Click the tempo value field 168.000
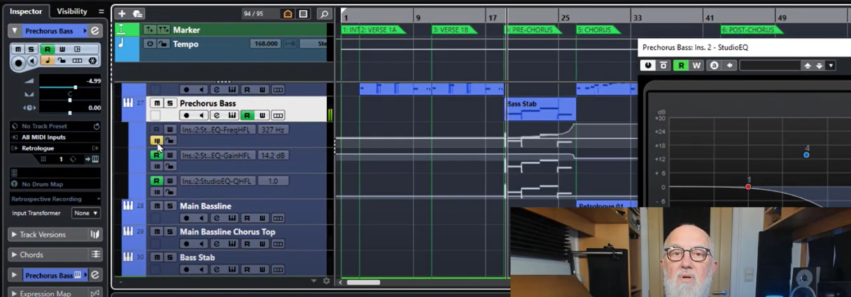Viewport: 851px width, 297px height. tap(265, 44)
